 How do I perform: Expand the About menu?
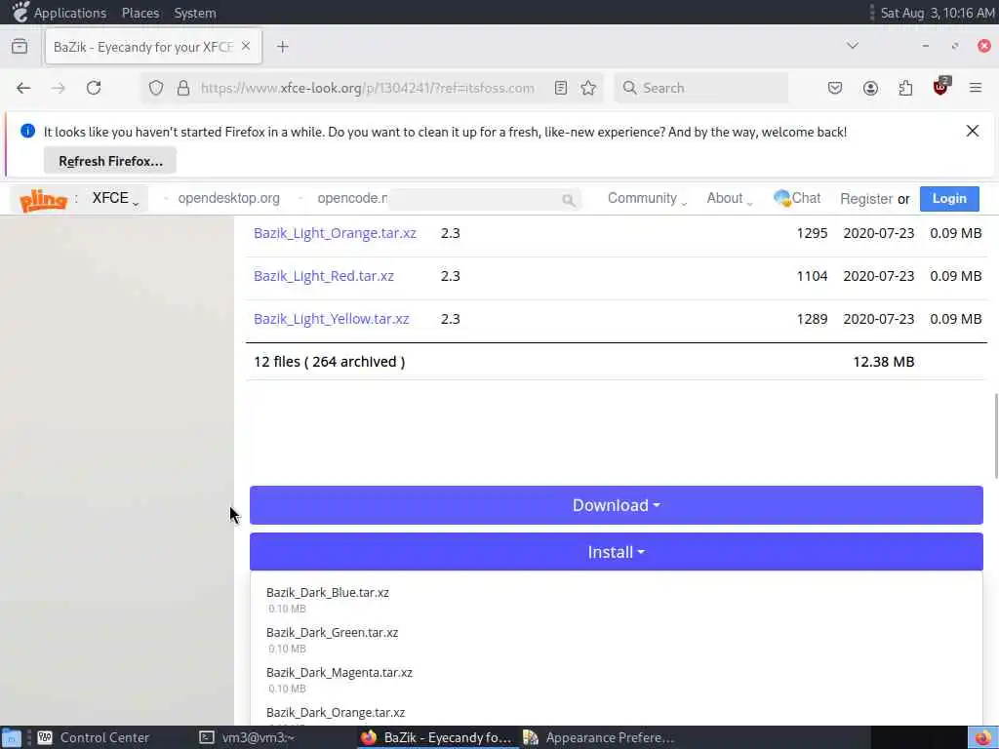[x=730, y=198]
